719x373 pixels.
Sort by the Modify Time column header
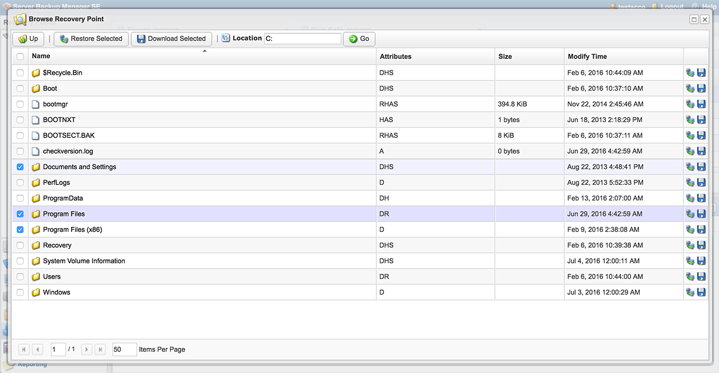(587, 57)
